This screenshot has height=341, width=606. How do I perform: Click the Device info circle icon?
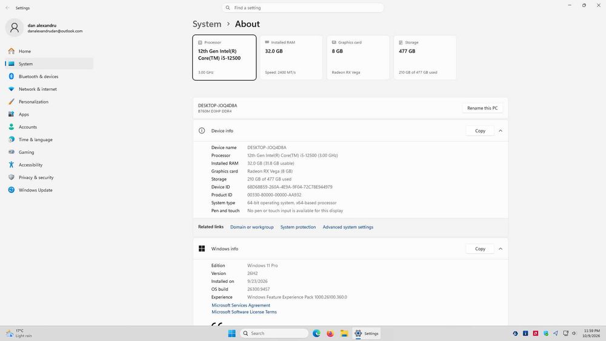pyautogui.click(x=202, y=131)
